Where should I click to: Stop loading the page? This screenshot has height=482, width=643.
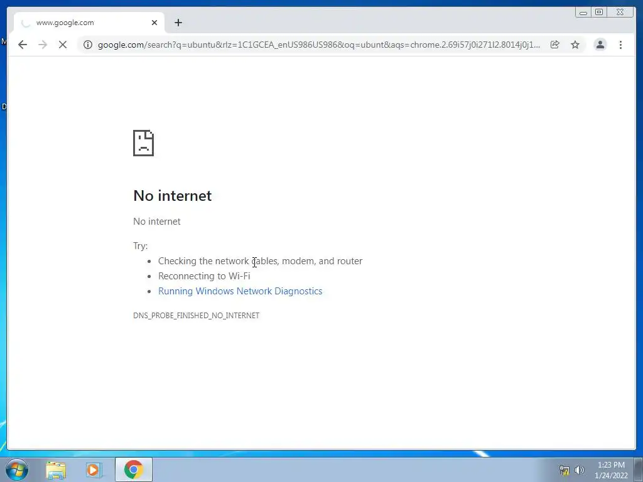(x=63, y=45)
